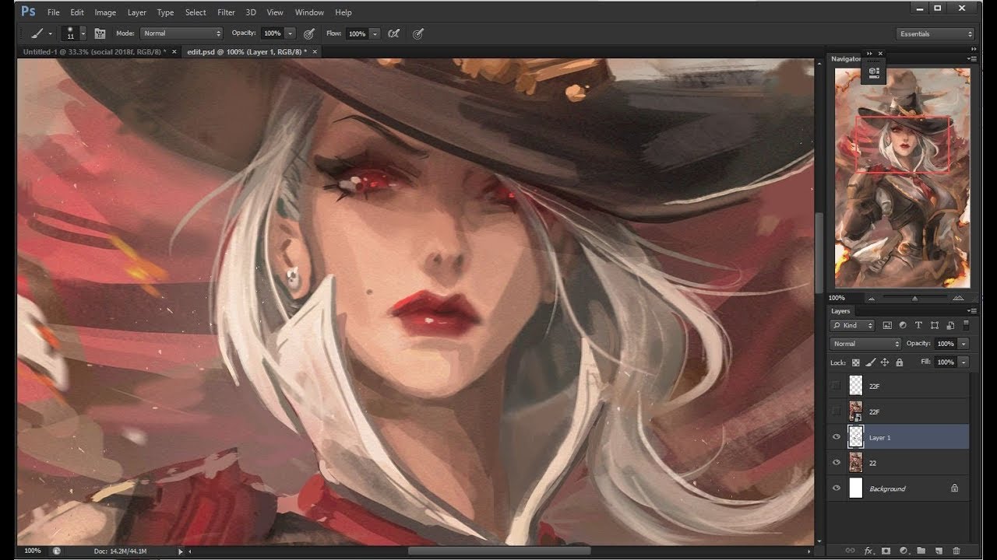
Task: Hide Layer 1 using its eye icon
Action: [x=837, y=437]
